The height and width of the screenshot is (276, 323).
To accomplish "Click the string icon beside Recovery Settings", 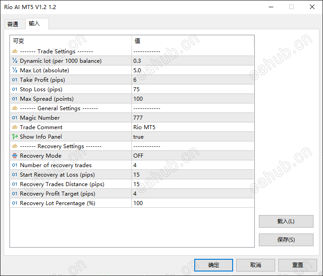I will click(14, 146).
